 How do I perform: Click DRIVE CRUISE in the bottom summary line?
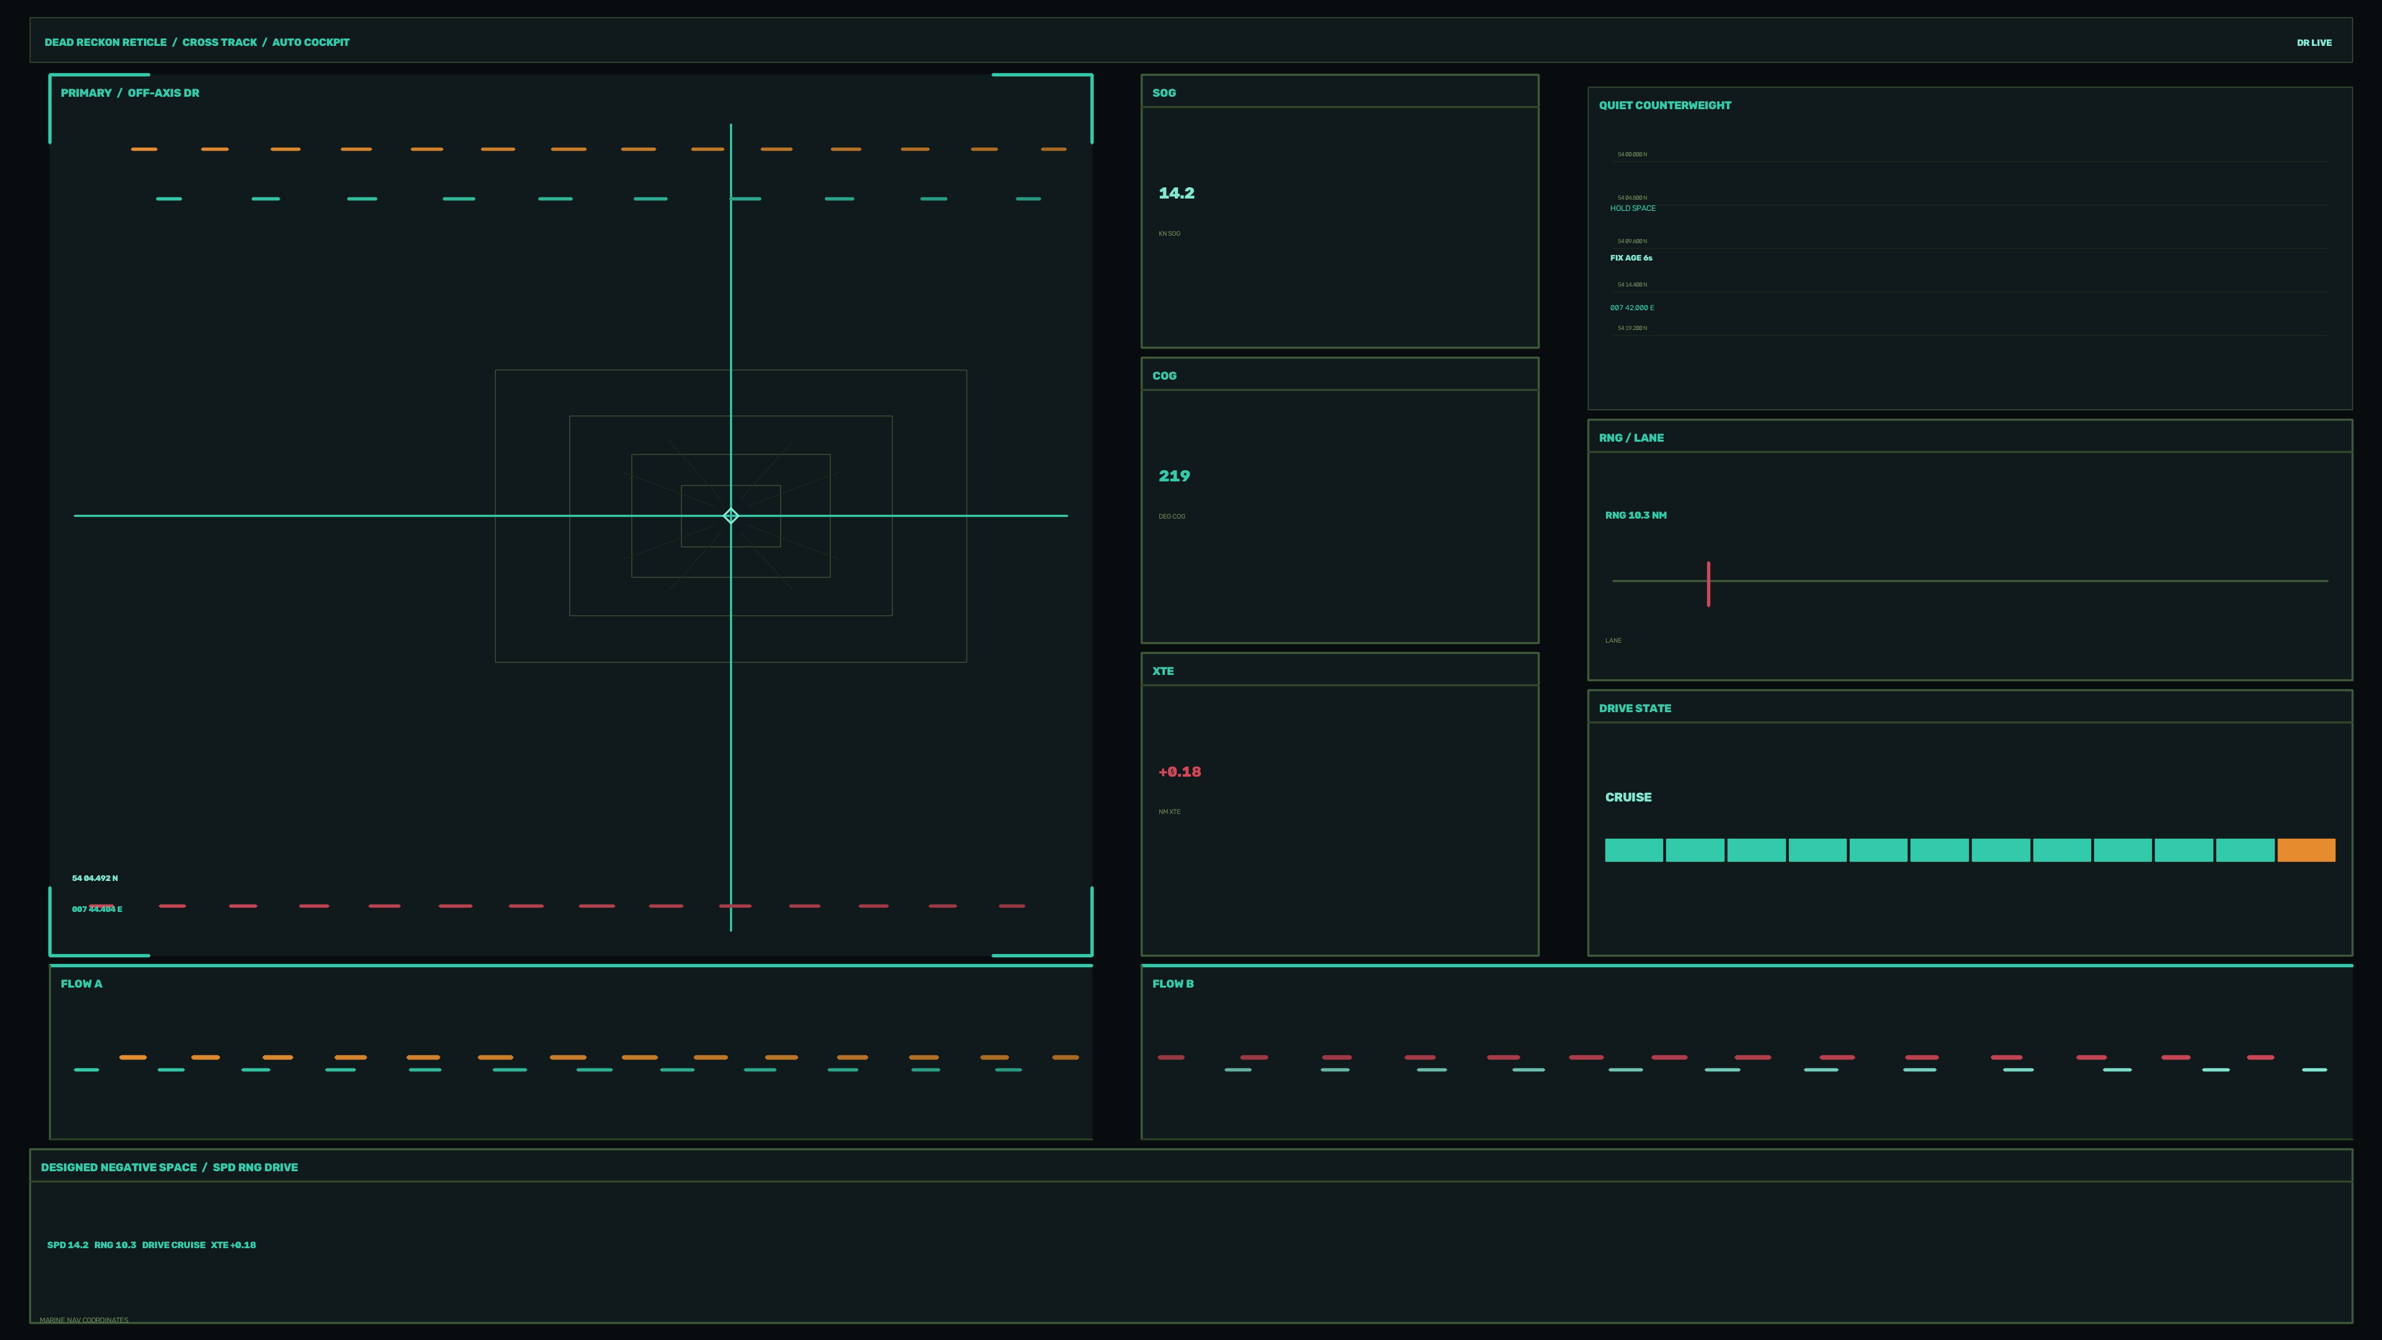pyautogui.click(x=174, y=1244)
